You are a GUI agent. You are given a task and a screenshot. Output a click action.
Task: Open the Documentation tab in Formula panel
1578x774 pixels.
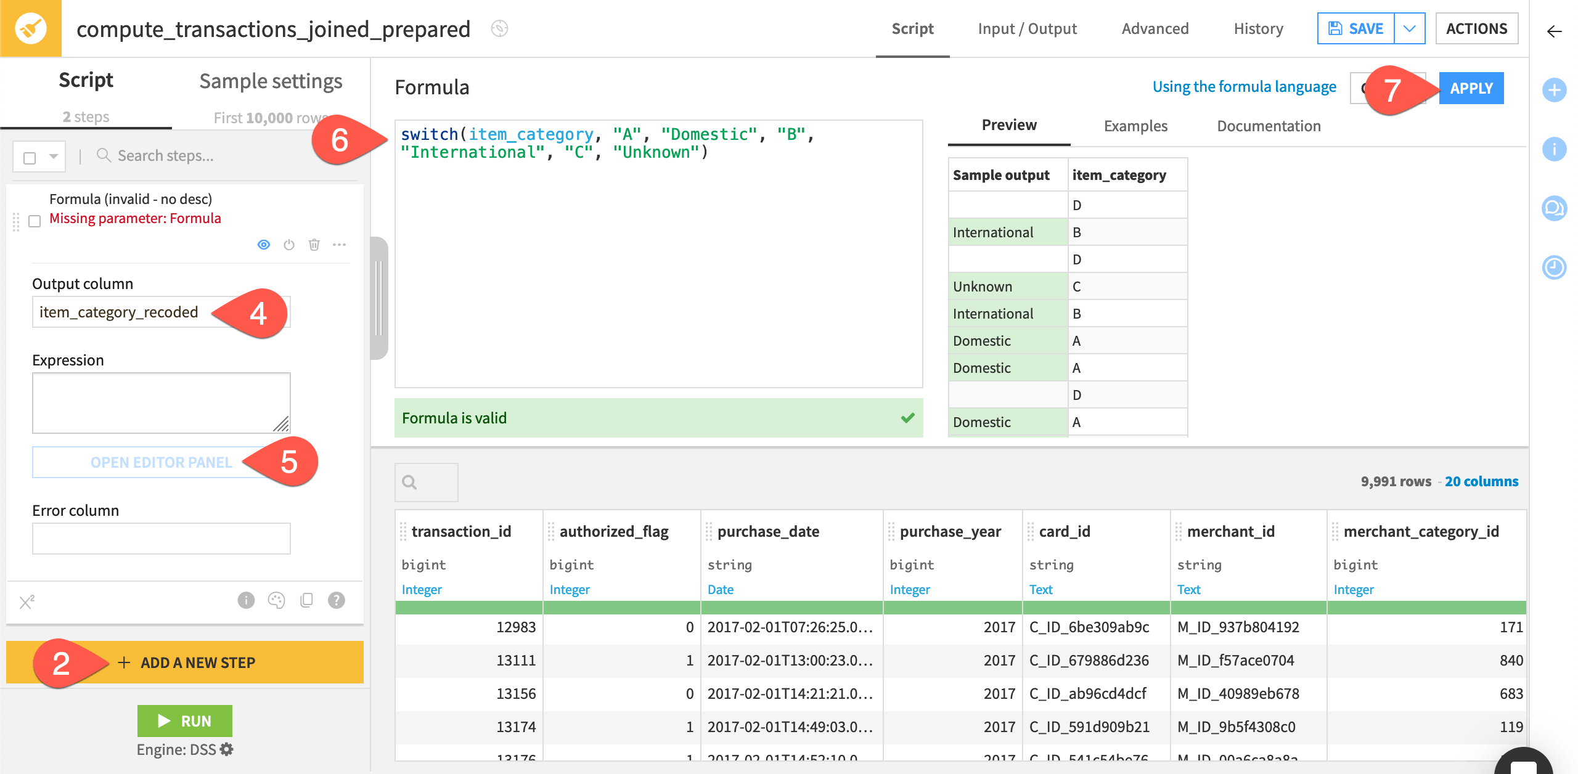point(1268,126)
